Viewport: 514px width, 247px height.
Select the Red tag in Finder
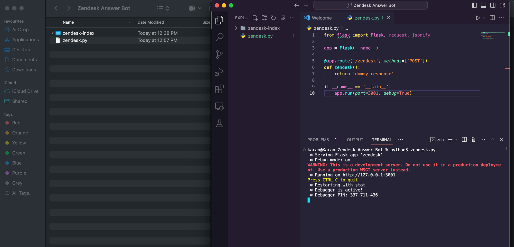(x=16, y=123)
